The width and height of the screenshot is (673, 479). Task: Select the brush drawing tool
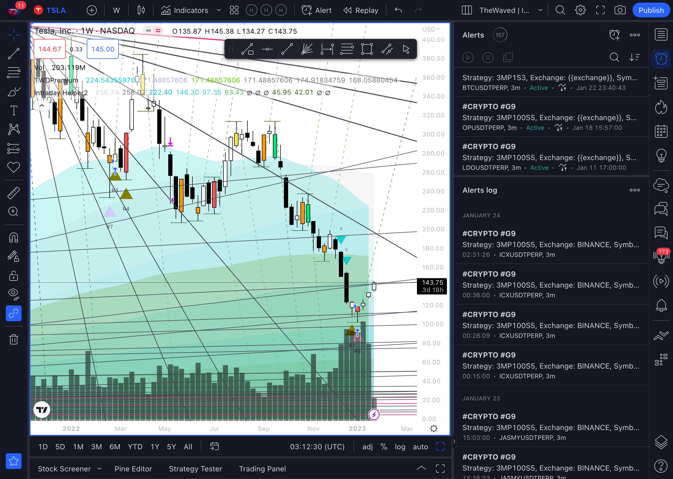(x=14, y=92)
